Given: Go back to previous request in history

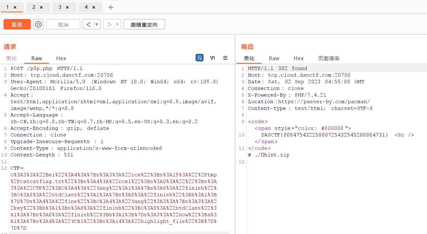Looking at the screenshot, I should point(88,24).
